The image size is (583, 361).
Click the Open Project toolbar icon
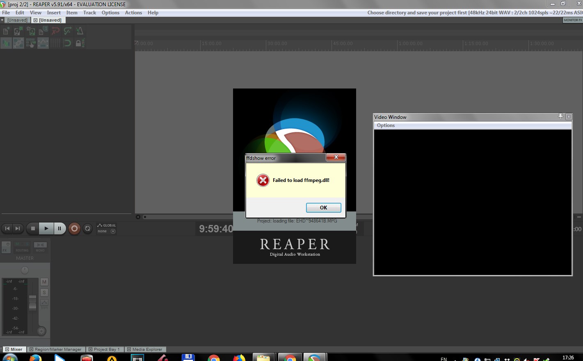tap(18, 31)
